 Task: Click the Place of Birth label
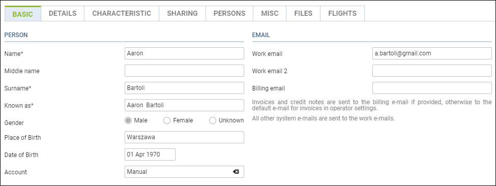click(x=23, y=138)
